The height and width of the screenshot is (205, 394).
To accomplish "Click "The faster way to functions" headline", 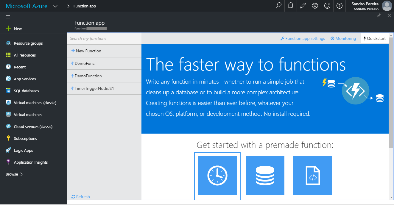I will point(246,64).
